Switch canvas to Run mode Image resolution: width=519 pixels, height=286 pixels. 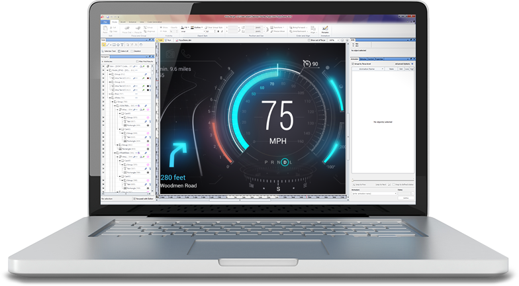point(168,40)
